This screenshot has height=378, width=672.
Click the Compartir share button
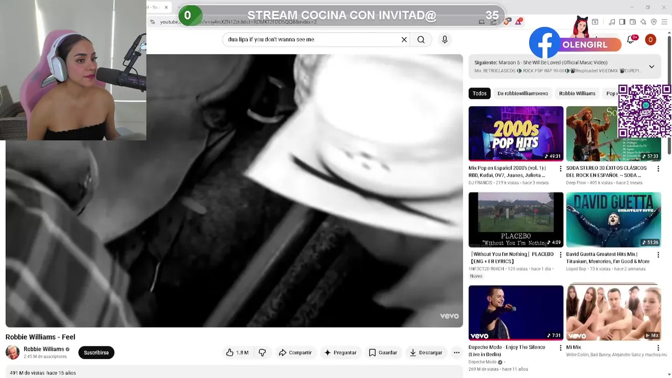(295, 353)
